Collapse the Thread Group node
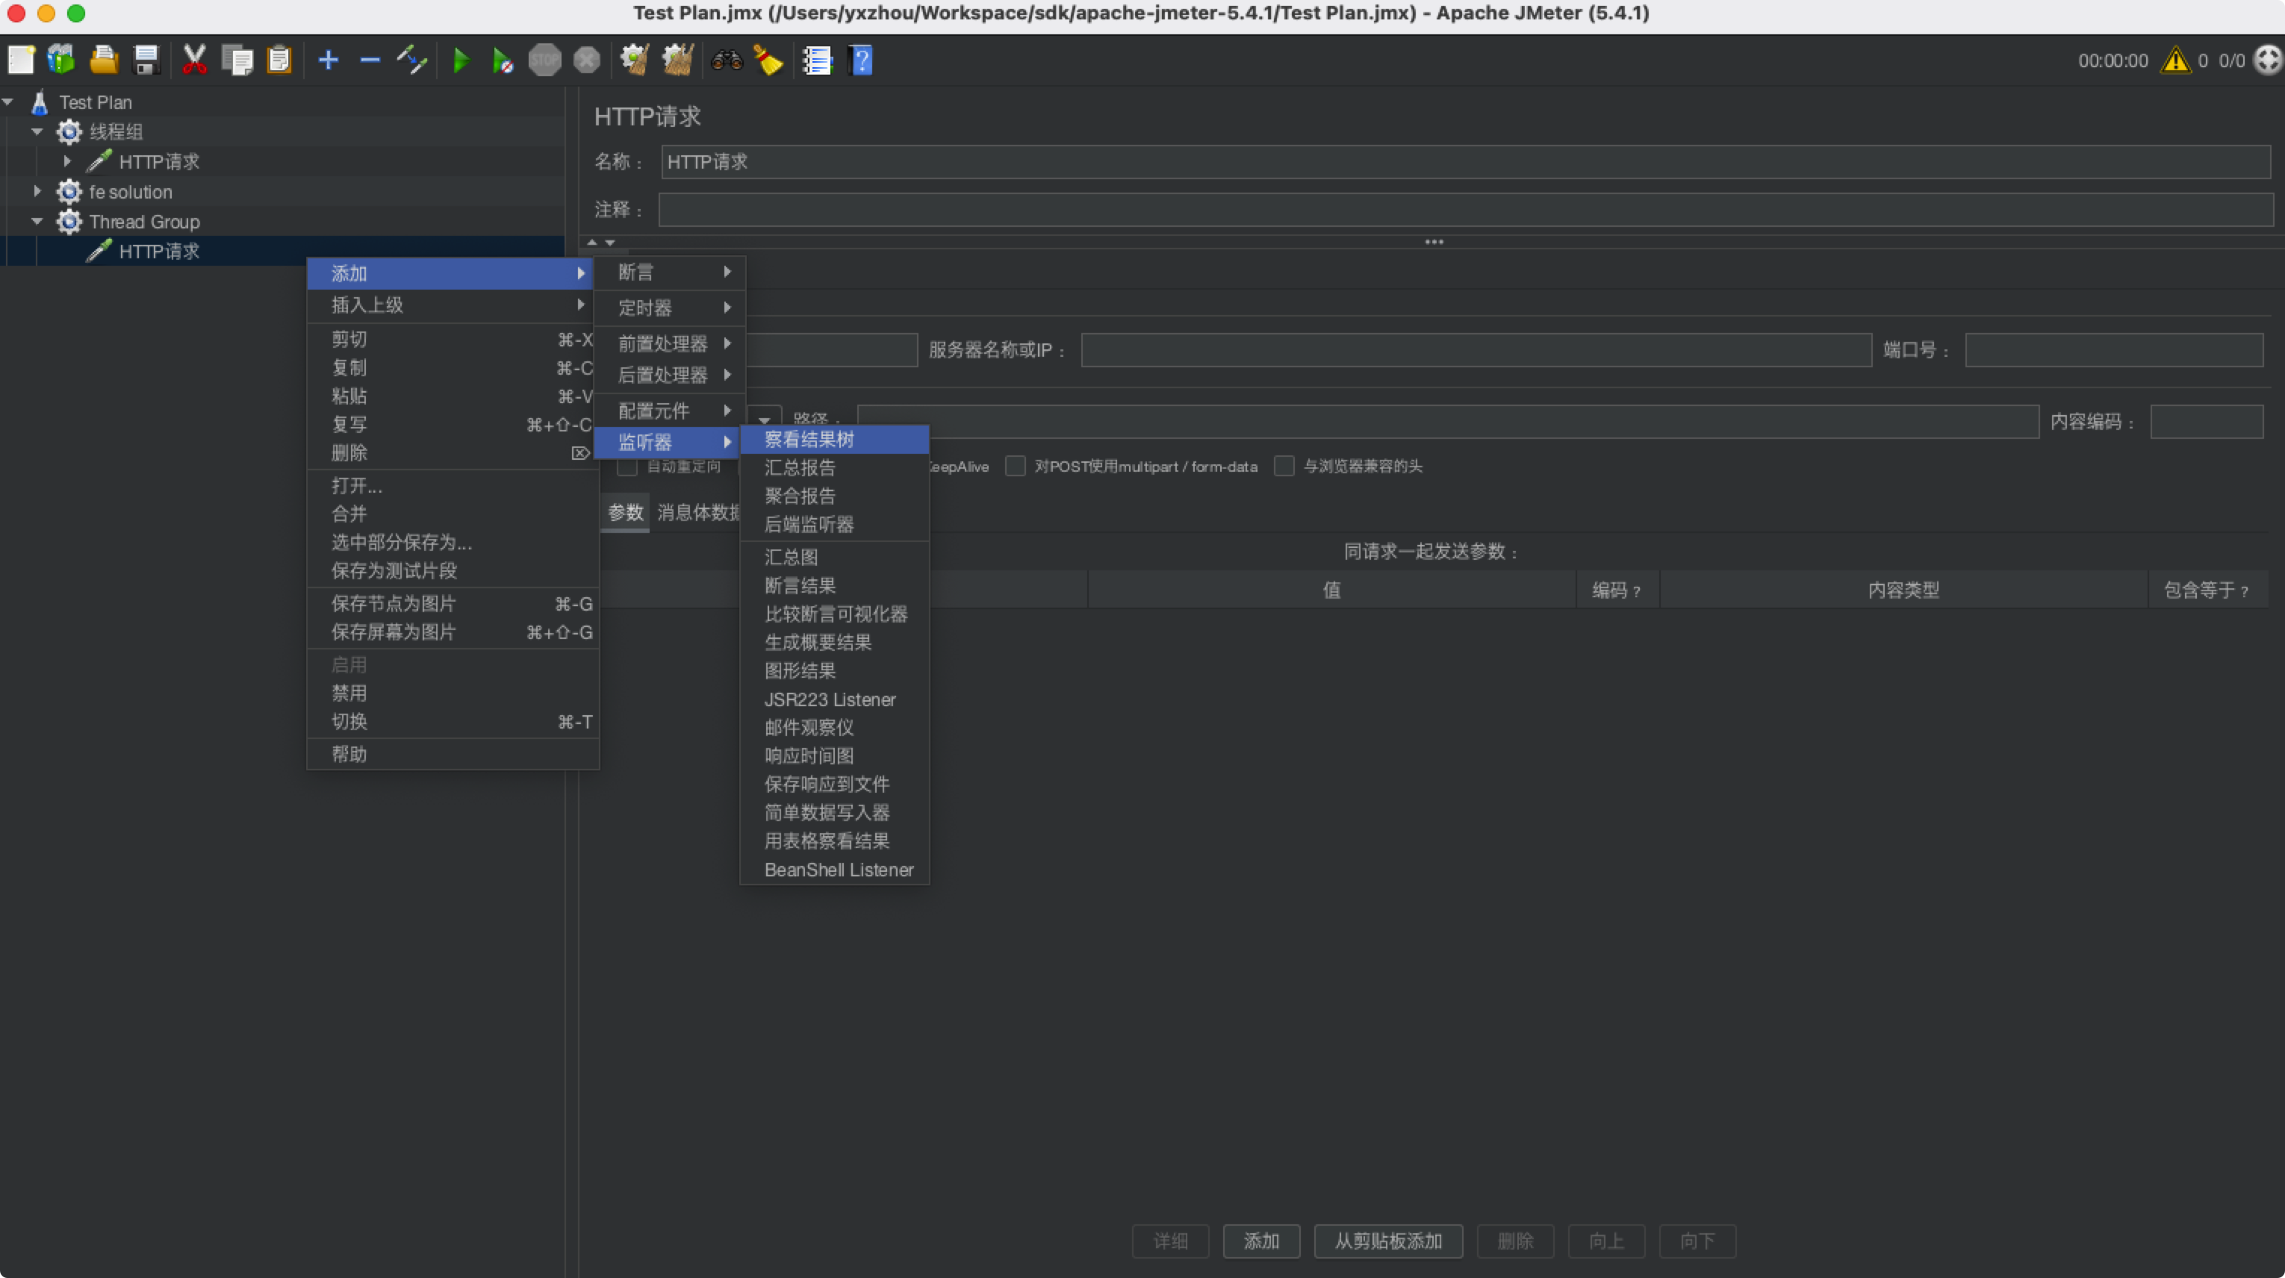This screenshot has width=2285, height=1278. 37,222
